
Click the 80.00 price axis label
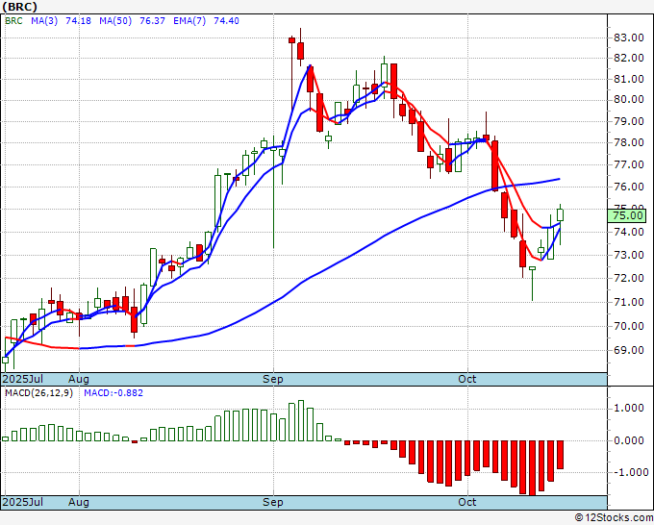click(629, 99)
